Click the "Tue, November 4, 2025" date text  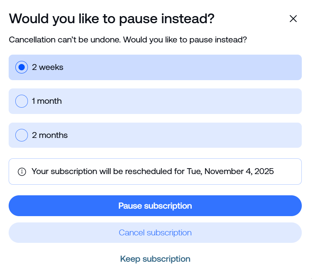239,172
